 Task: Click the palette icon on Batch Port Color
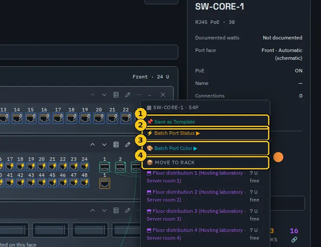tap(150, 148)
